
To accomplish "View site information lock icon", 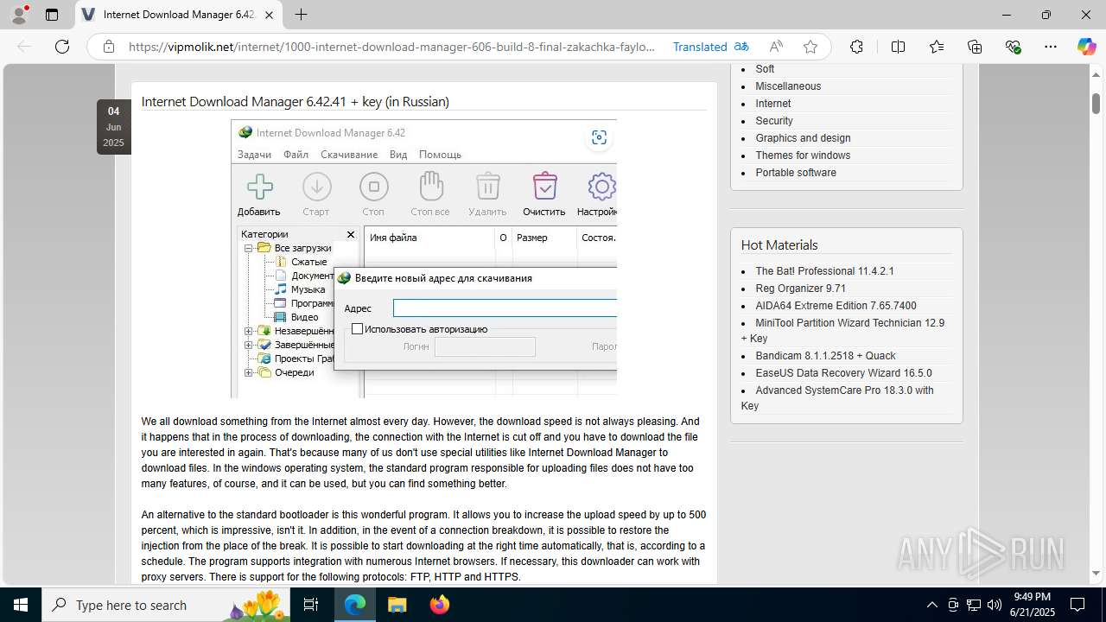I will (108, 47).
